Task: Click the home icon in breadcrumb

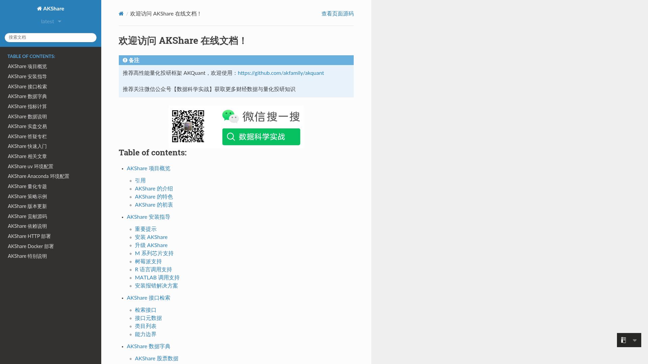Action: 121,14
